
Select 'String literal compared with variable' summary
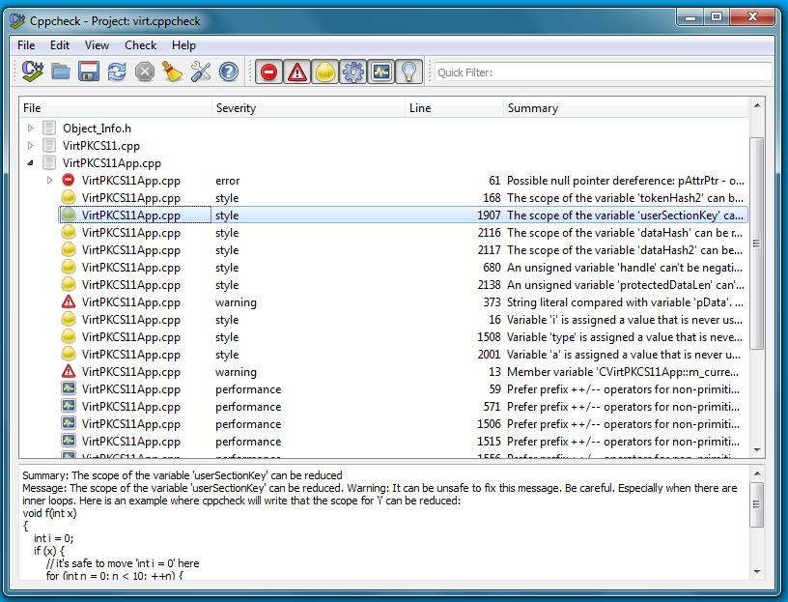click(626, 302)
